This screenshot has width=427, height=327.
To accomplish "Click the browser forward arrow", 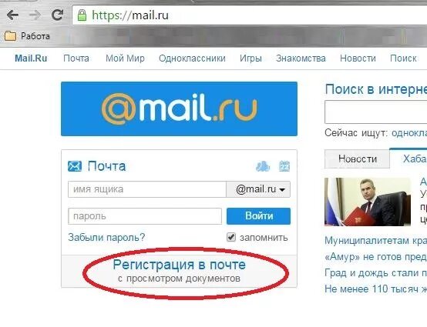I will click(x=35, y=15).
